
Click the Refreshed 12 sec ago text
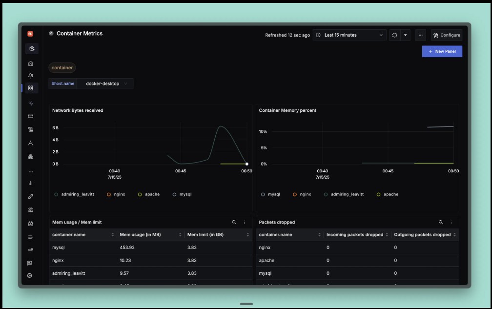point(287,35)
